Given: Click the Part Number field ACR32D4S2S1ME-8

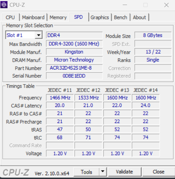Looking at the screenshot, I should (x=74, y=68).
